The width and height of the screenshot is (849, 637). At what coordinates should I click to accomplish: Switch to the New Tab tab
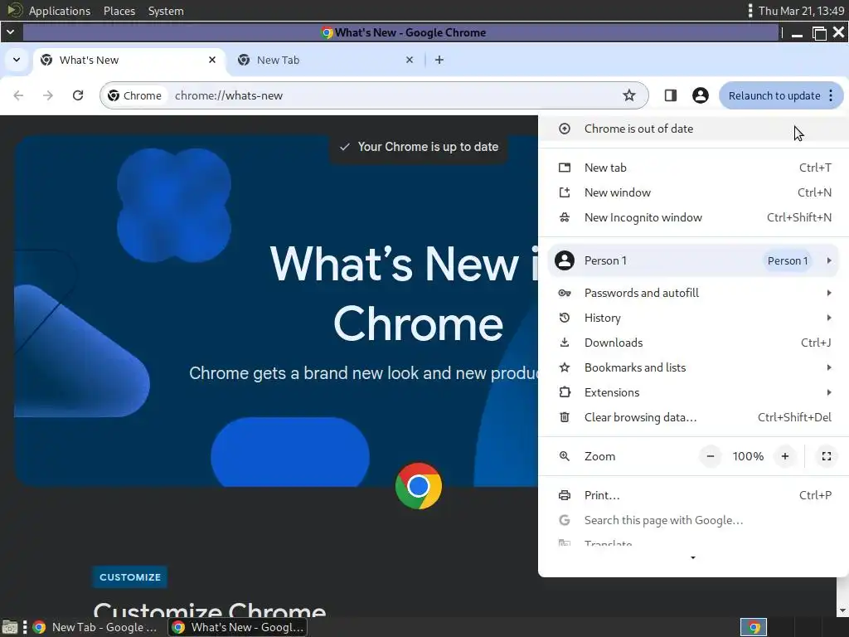[326, 60]
